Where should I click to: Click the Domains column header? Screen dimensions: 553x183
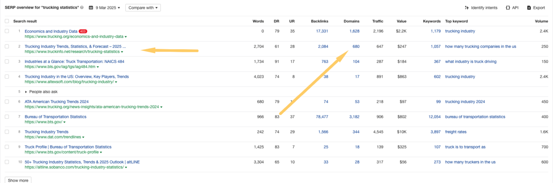tap(352, 21)
